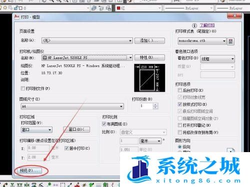Viewport: 250px width, 187px height.
Task: Toggle the 最后打印图纸空间 checkbox
Action: pos(179,111)
